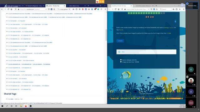Open Task View on taskbar
The image size is (200, 112).
(x=16, y=106)
